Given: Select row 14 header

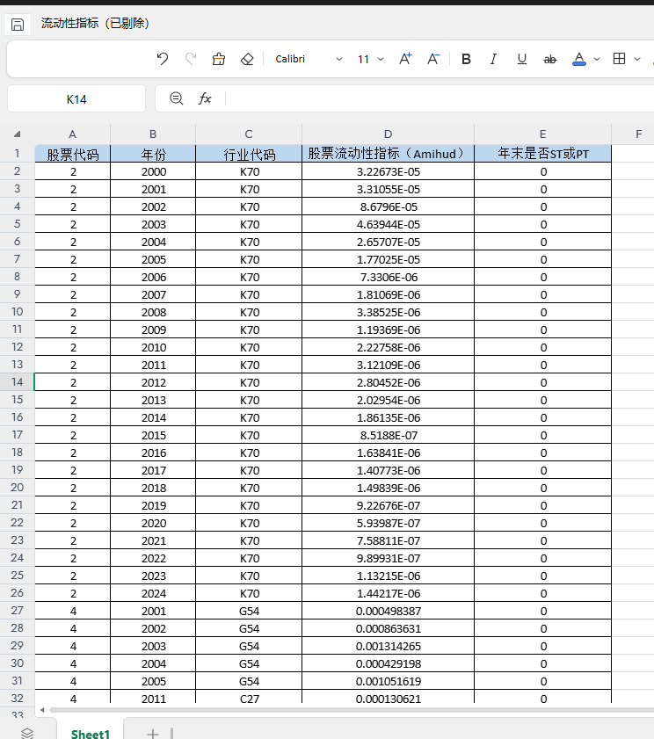Looking at the screenshot, I should click(x=17, y=381).
